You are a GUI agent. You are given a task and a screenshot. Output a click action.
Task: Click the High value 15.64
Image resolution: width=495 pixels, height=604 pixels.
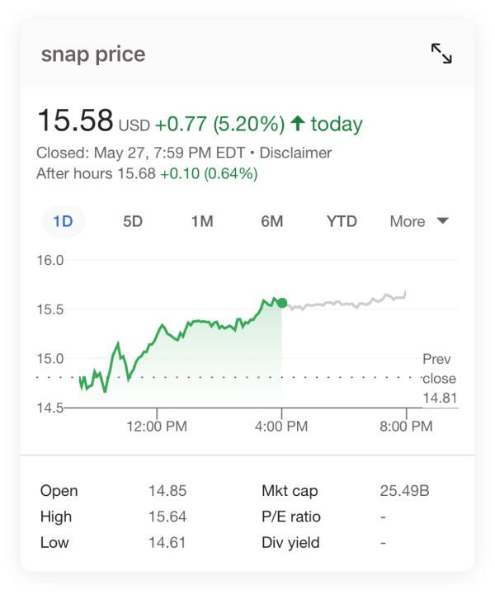tap(167, 517)
